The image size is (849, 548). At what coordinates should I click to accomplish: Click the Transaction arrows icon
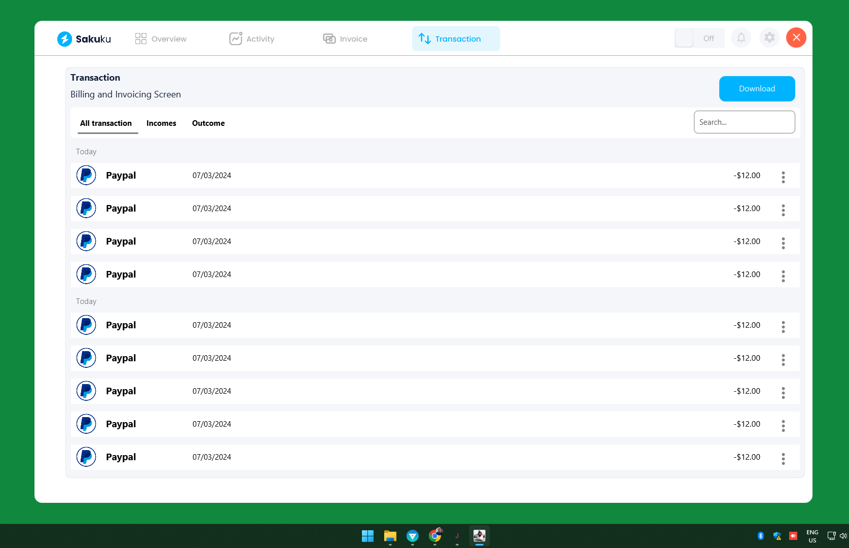424,38
